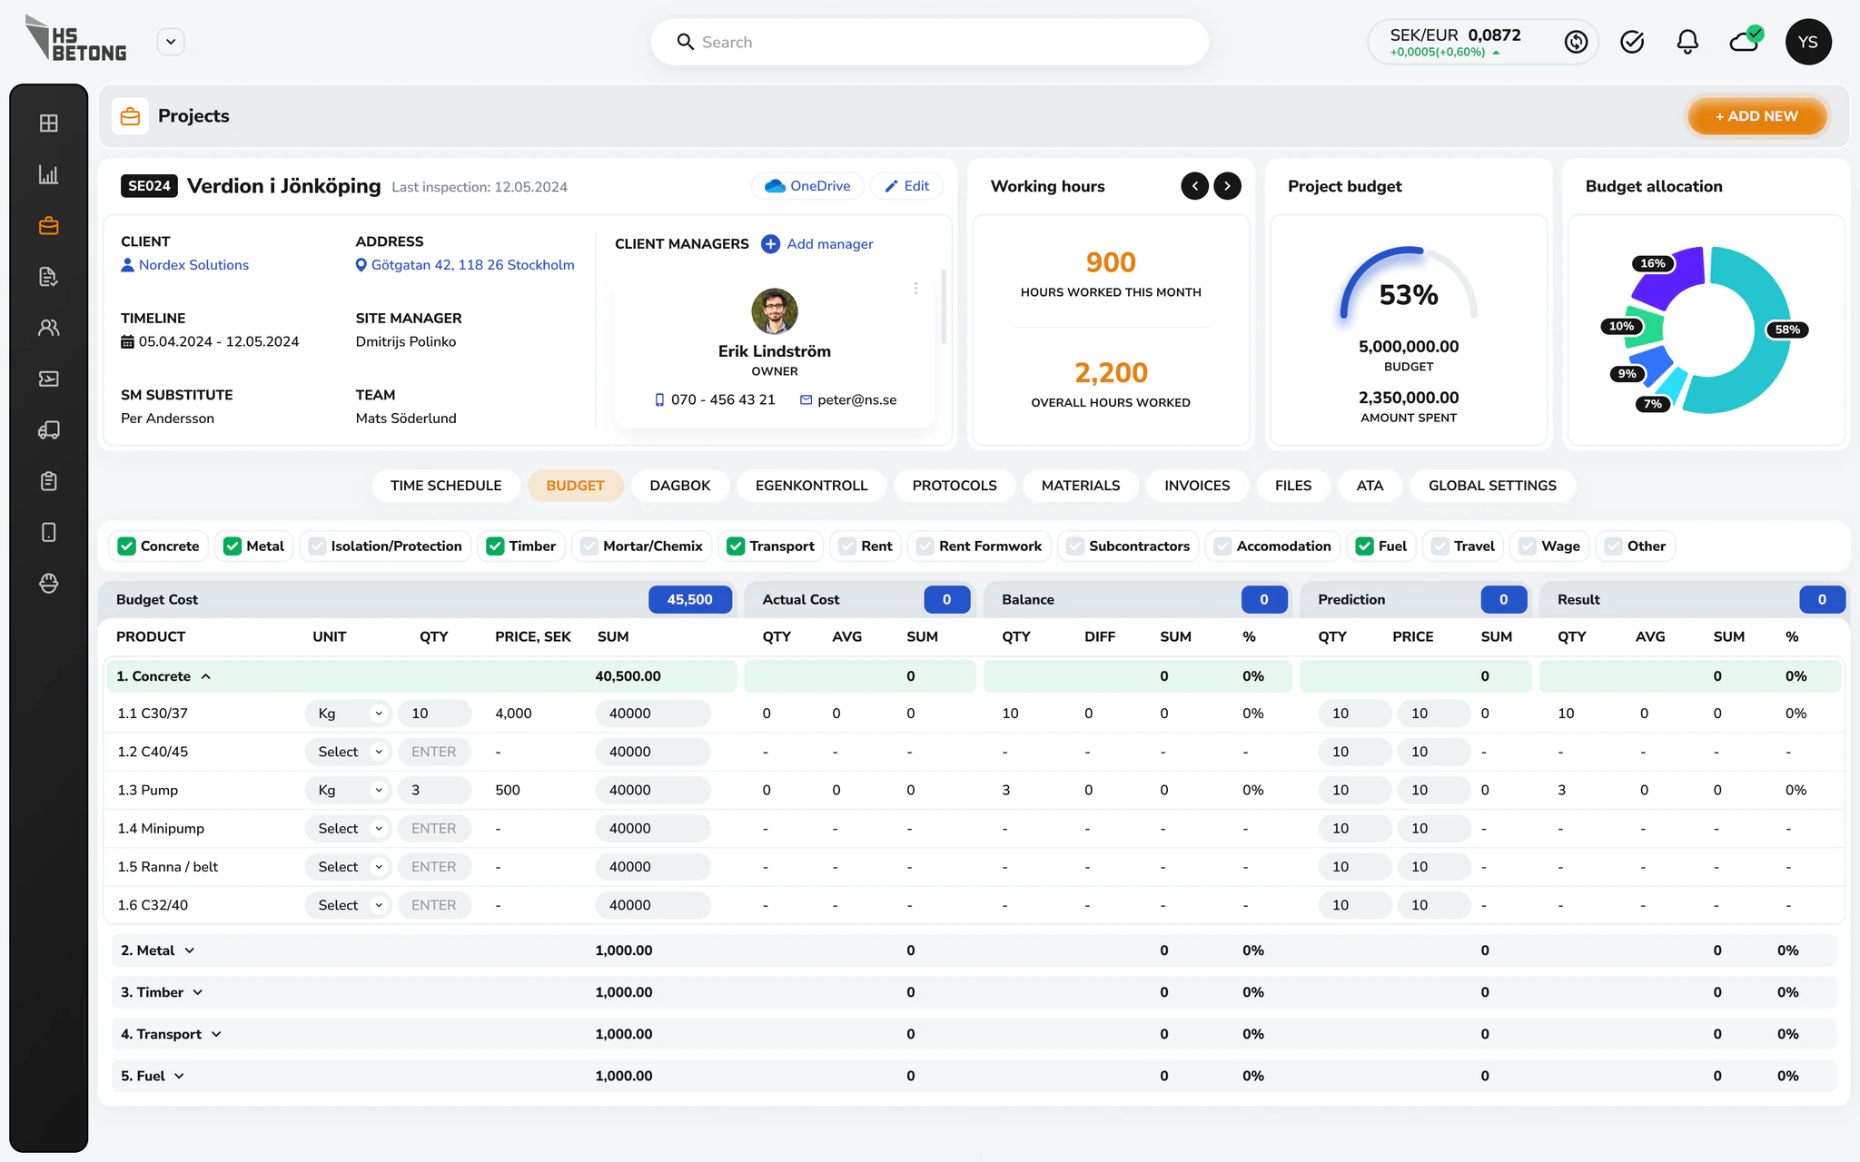
Task: Open the GLOBAL SETTINGS tab
Action: coord(1492,486)
